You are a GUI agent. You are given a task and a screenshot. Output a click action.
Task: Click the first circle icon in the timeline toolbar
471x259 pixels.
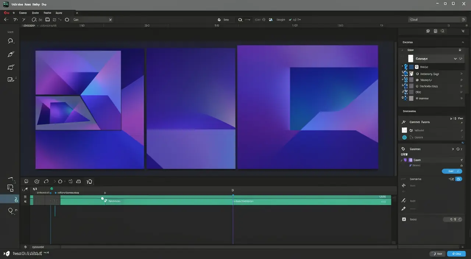click(26, 181)
